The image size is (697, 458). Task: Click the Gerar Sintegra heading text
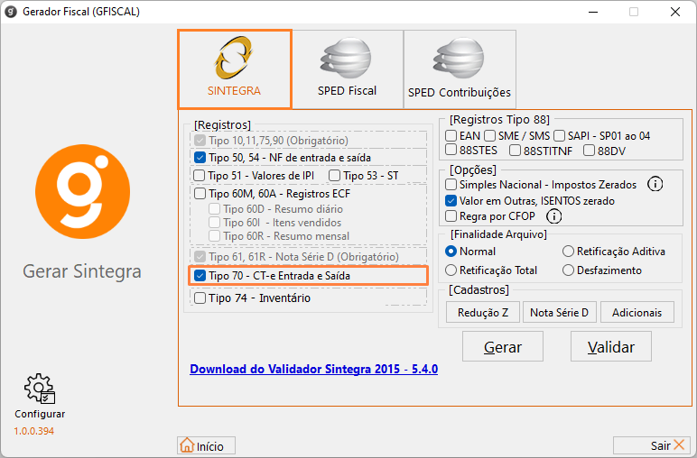[x=82, y=271]
